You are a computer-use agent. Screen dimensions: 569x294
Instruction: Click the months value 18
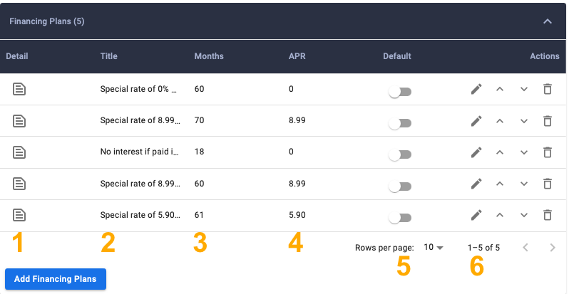(199, 152)
